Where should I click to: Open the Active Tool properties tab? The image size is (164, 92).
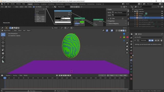point(131,38)
